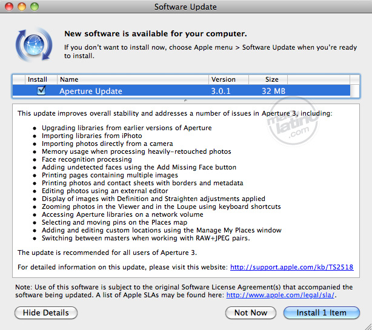Click 'Selecting and moving pins on the Places map'
Viewport: 372px width, 330px height.
click(115, 222)
